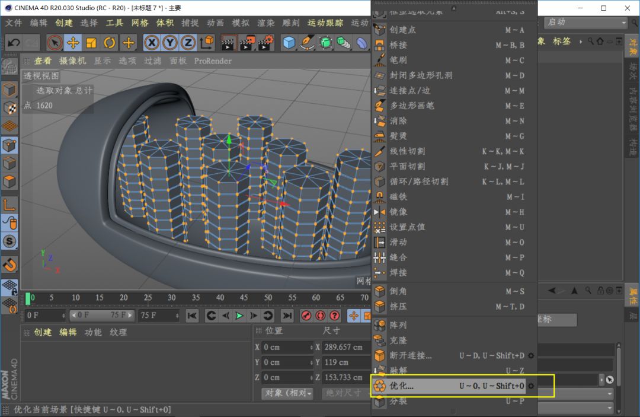Select the Rotate tool
Image resolution: width=640 pixels, height=417 pixels.
coord(110,43)
